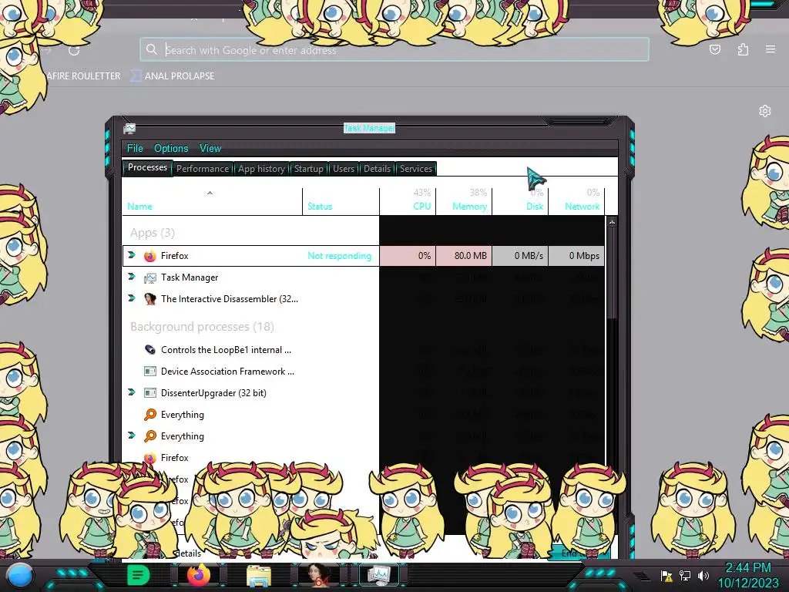Open the File menu in Task Manager
Viewport: 789px width, 592px height.
point(134,149)
